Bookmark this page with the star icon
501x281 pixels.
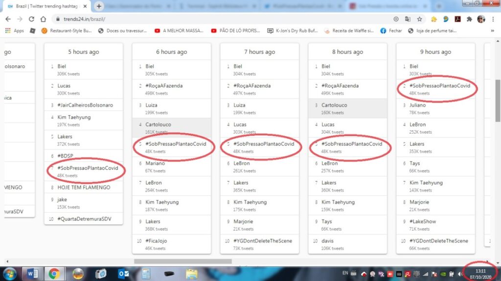coord(419,19)
